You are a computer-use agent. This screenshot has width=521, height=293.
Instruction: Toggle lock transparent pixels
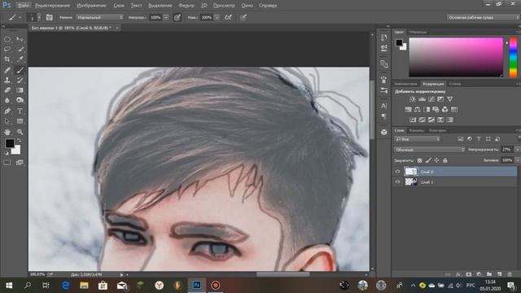pyautogui.click(x=420, y=160)
